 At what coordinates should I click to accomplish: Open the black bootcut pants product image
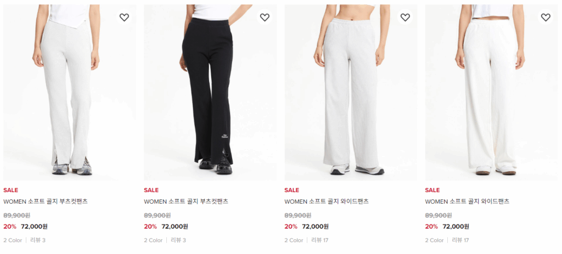(x=210, y=93)
